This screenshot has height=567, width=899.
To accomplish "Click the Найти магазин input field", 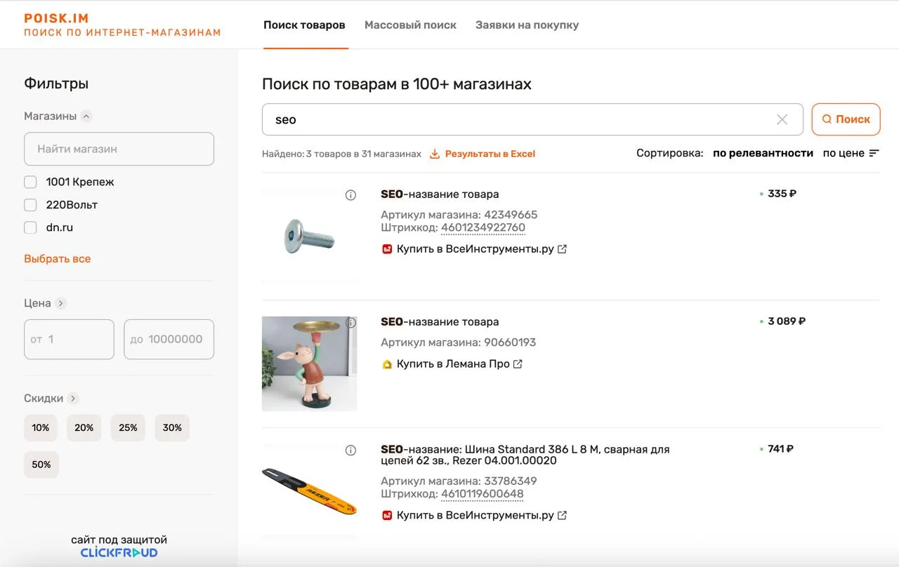I will coord(119,149).
